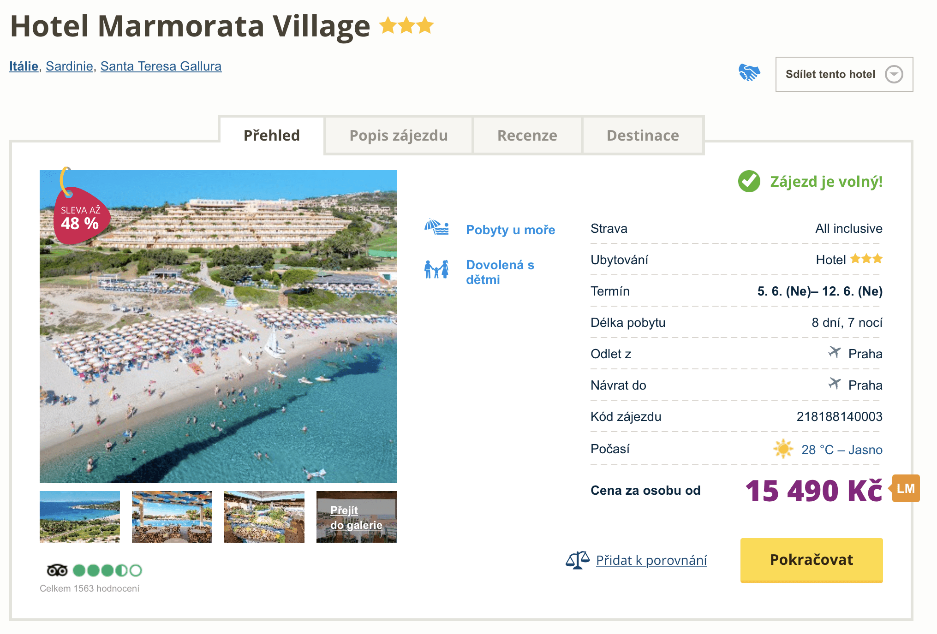This screenshot has width=937, height=634.
Task: Click the beach umbrella sea icon
Action: [x=436, y=227]
